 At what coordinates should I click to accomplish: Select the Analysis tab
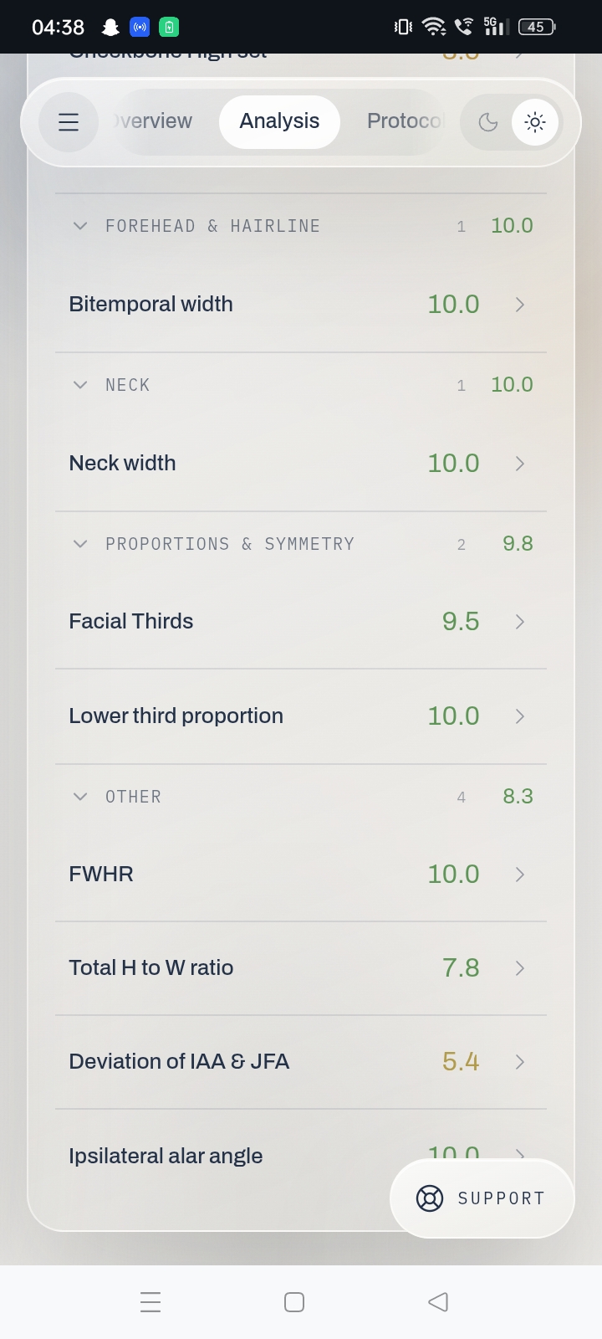279,121
